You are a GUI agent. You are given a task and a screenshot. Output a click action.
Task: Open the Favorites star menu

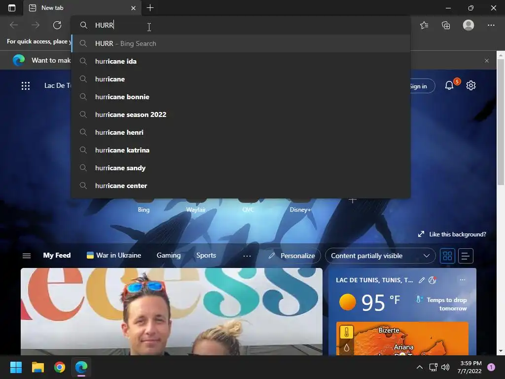tap(424, 25)
